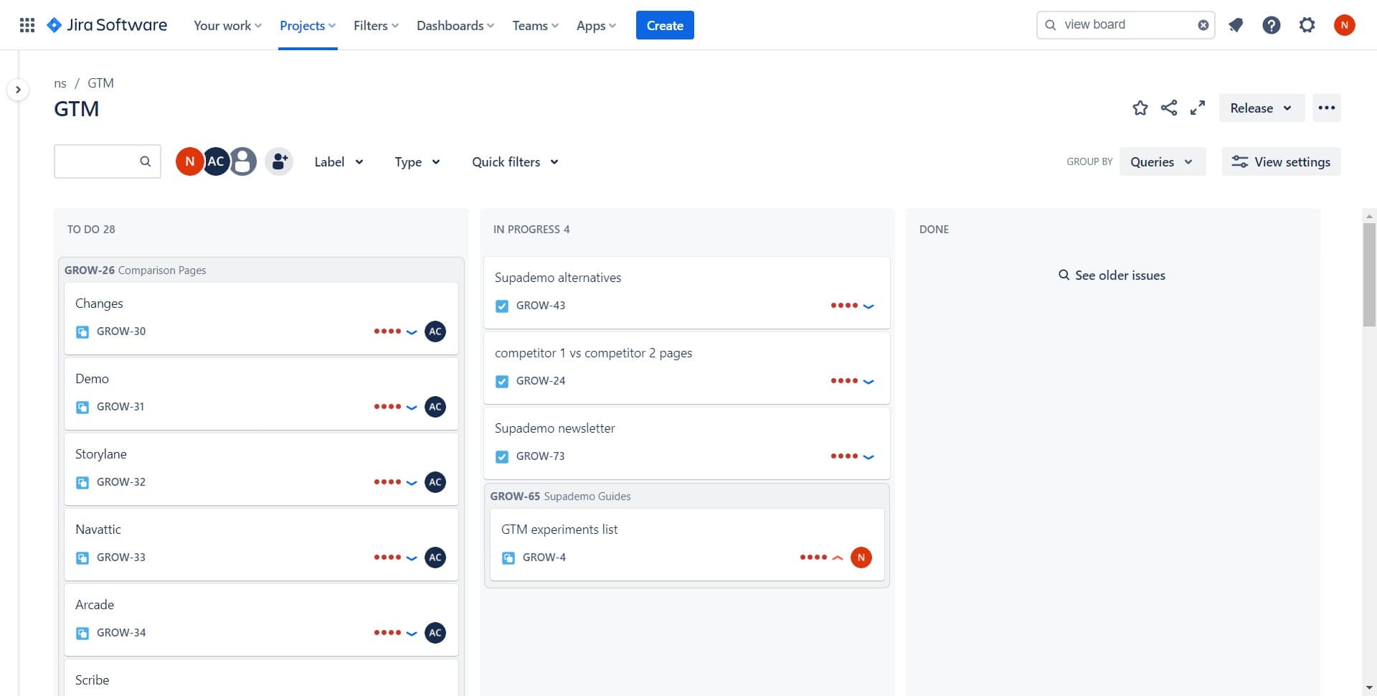Uncheck the done checkbox on GROW-43

(502, 306)
